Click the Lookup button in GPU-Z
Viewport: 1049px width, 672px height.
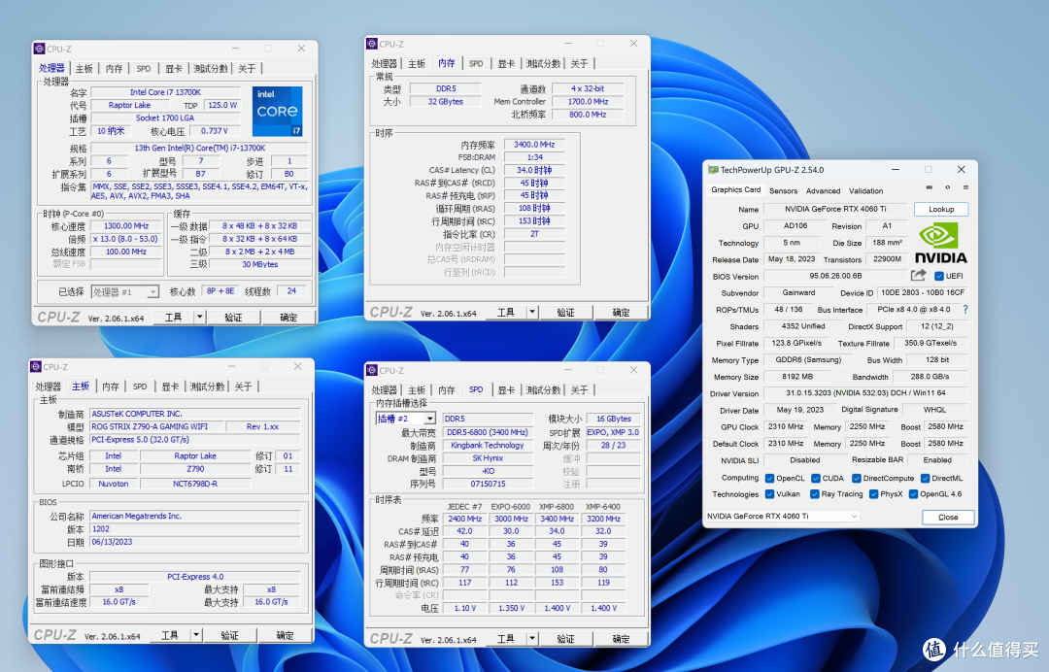point(941,210)
